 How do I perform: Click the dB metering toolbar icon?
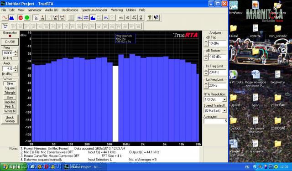pos(128,18)
